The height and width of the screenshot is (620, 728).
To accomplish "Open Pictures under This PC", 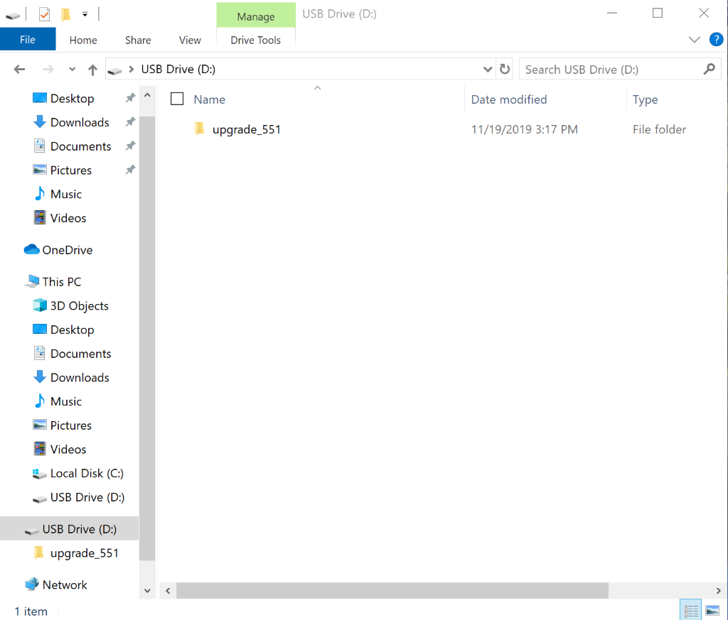I will coord(70,425).
